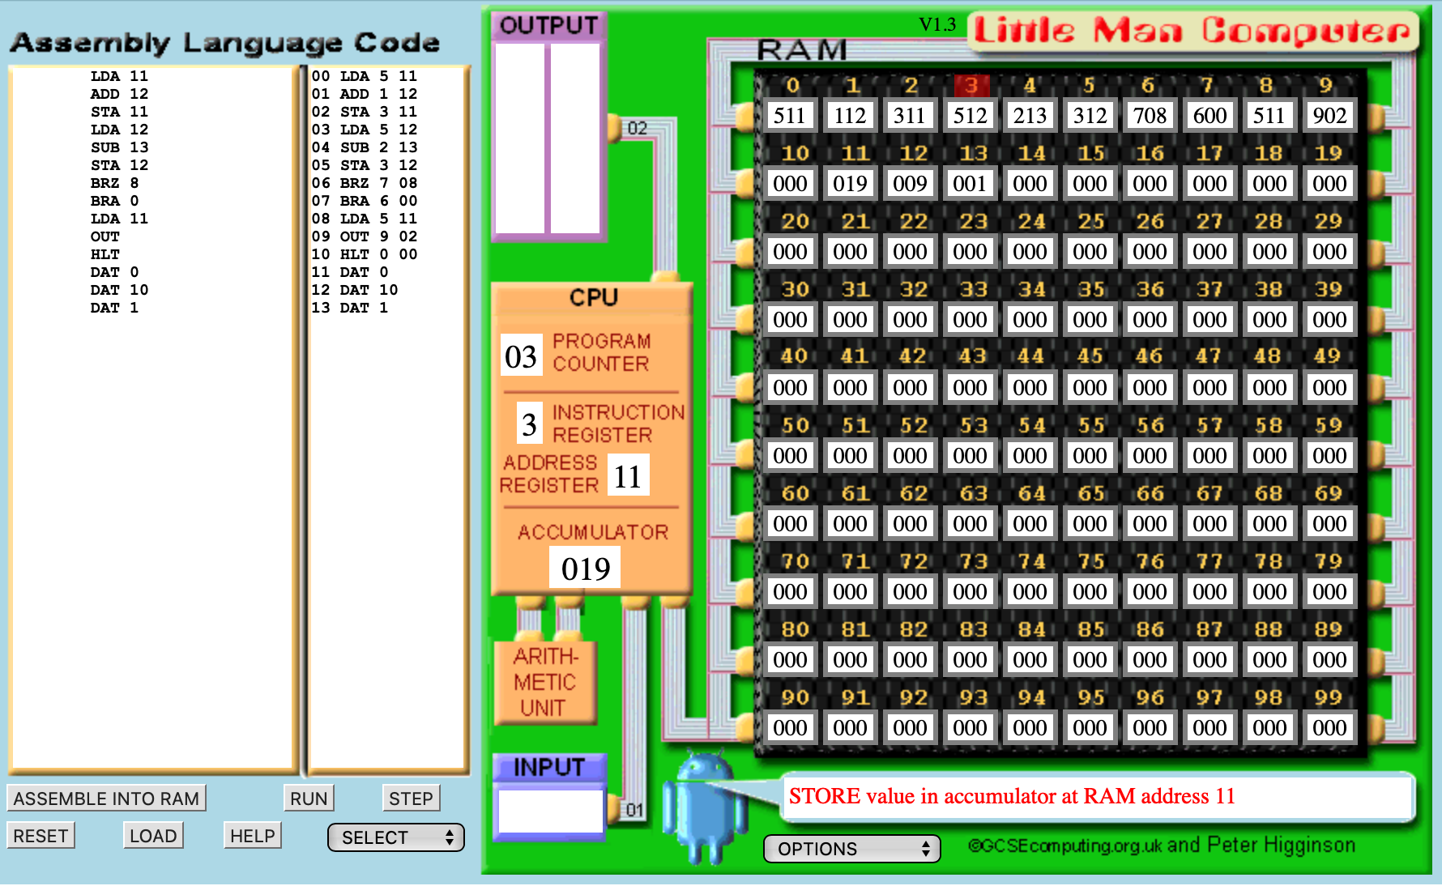Click RAM cell 10 containing 000
The width and height of the screenshot is (1442, 886).
pyautogui.click(x=789, y=184)
